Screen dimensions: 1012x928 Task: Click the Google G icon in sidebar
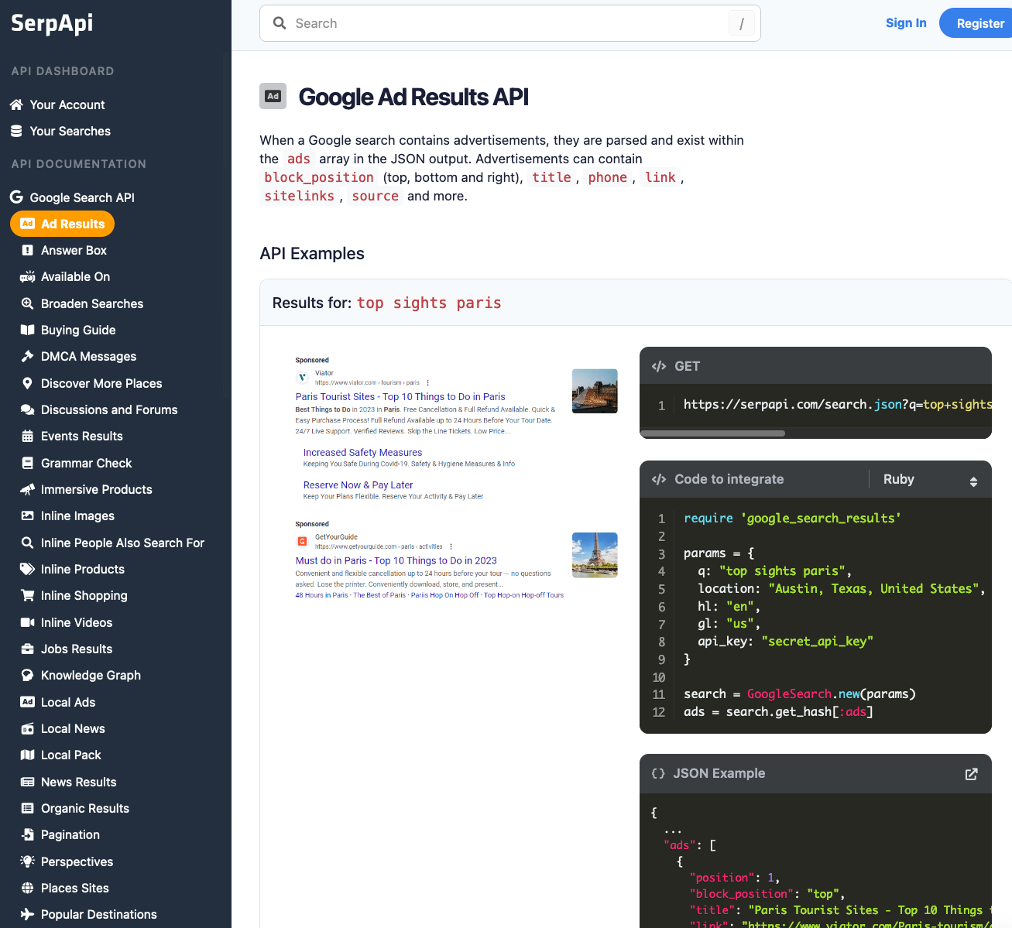pyautogui.click(x=16, y=197)
